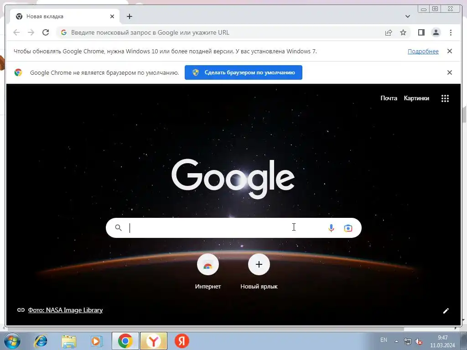Open the Windows Start button
467x350 pixels.
pyautogui.click(x=12, y=341)
